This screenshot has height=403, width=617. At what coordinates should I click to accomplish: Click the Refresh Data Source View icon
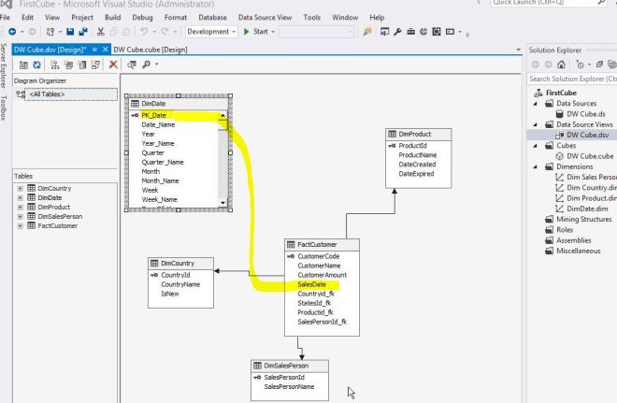pyautogui.click(x=36, y=65)
